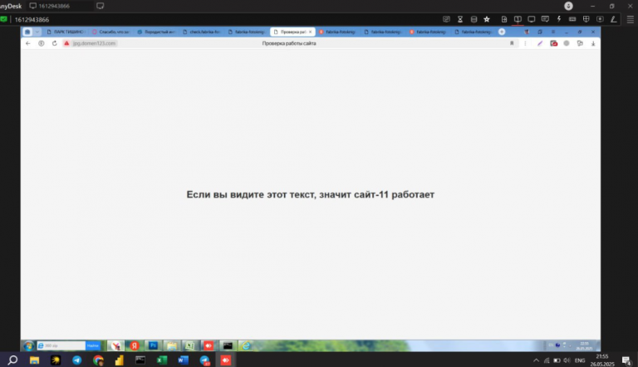
Task: Switch to the Спасибо, что за browser tab
Action: [x=110, y=32]
